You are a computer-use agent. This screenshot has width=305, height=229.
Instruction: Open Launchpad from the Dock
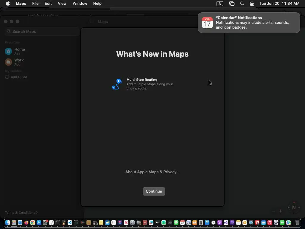coord(14,222)
